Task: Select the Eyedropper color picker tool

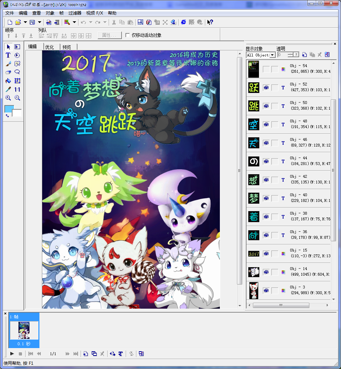Action: point(8,89)
